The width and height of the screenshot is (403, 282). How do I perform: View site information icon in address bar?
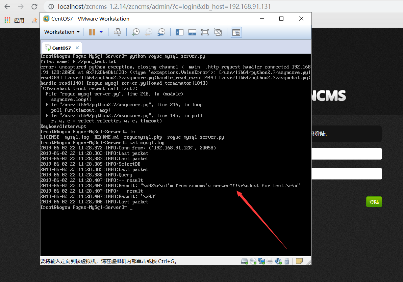pos(51,7)
